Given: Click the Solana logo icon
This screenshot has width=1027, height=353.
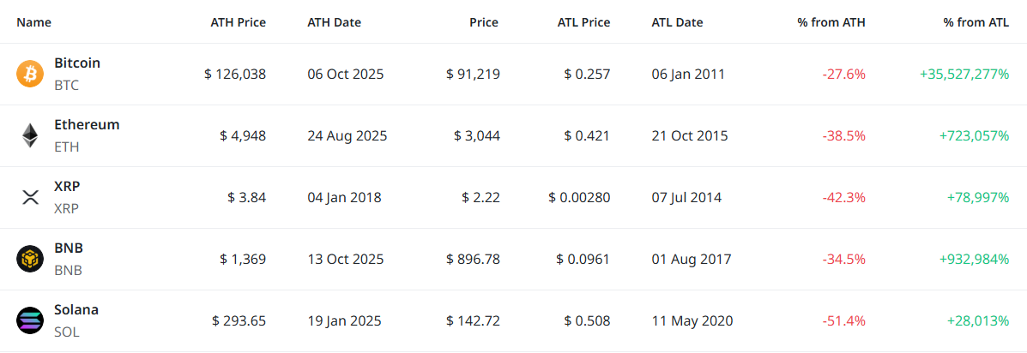Looking at the screenshot, I should (30, 320).
